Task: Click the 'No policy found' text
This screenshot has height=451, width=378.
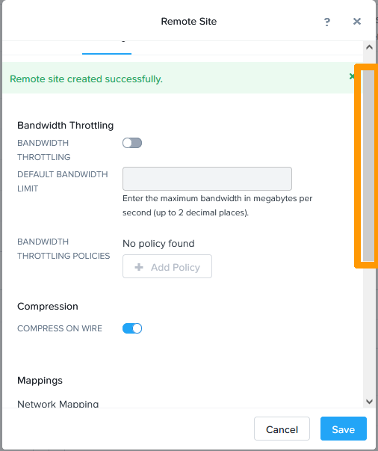Action: click(x=158, y=244)
